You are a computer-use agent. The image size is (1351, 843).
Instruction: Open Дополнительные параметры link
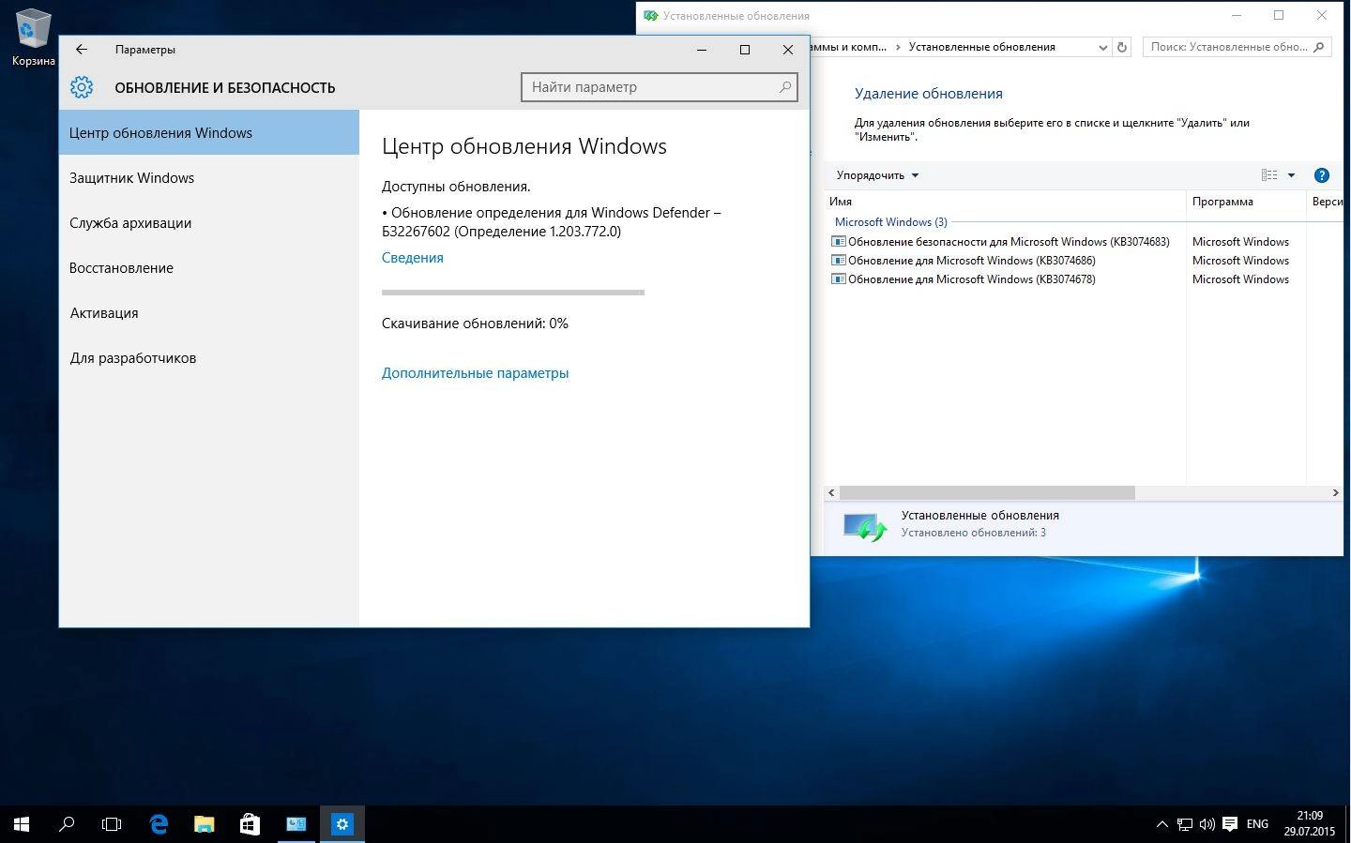click(475, 373)
